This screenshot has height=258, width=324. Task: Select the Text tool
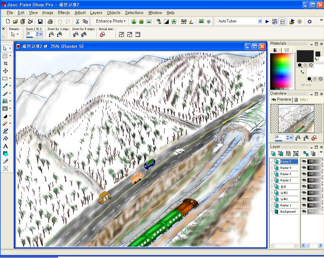pyautogui.click(x=5, y=146)
